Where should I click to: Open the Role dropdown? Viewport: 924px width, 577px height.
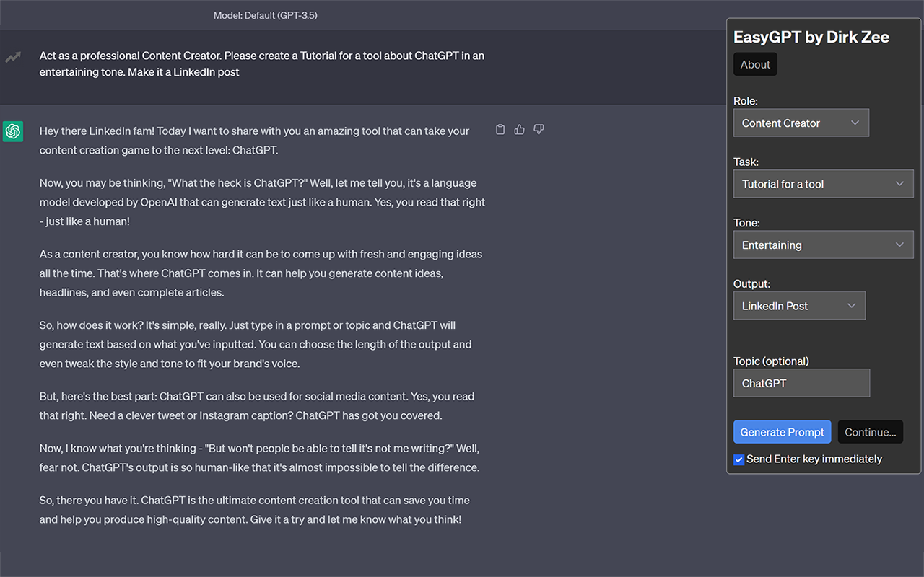point(801,123)
